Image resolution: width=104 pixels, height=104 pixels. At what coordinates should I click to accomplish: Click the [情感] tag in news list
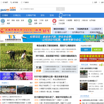36,86
